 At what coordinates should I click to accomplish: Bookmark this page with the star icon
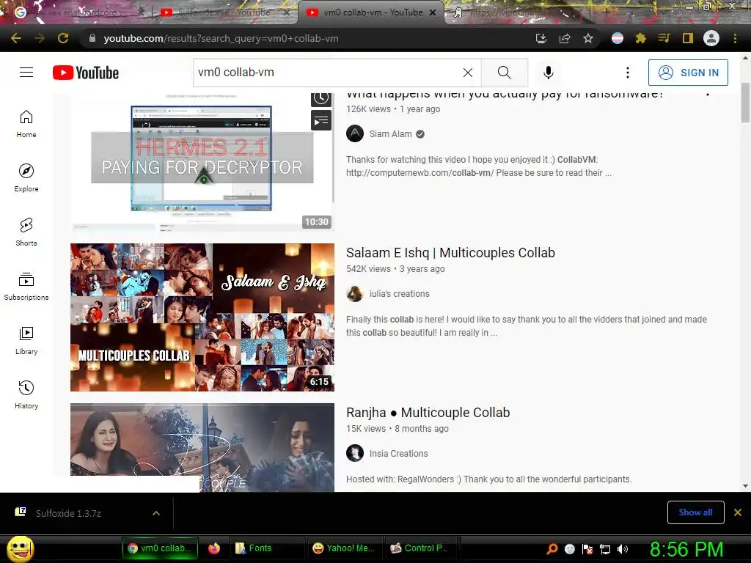588,38
